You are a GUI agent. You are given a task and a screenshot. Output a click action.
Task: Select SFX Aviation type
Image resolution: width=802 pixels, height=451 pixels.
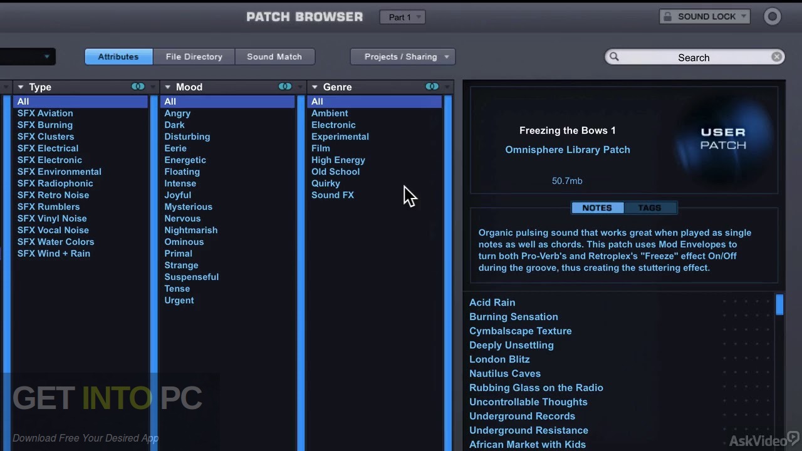point(45,113)
